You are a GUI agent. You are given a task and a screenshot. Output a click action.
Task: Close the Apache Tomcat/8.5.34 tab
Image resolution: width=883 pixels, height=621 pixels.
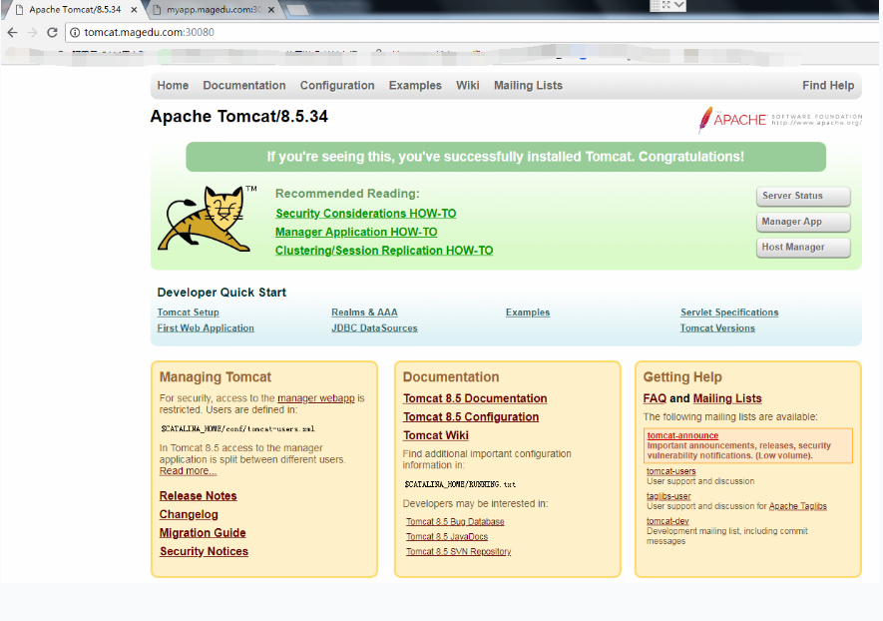(135, 10)
